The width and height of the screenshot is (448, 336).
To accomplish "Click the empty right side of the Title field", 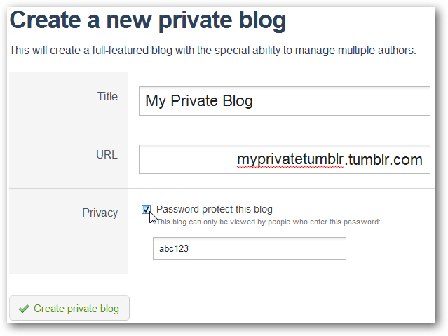I will [351, 101].
